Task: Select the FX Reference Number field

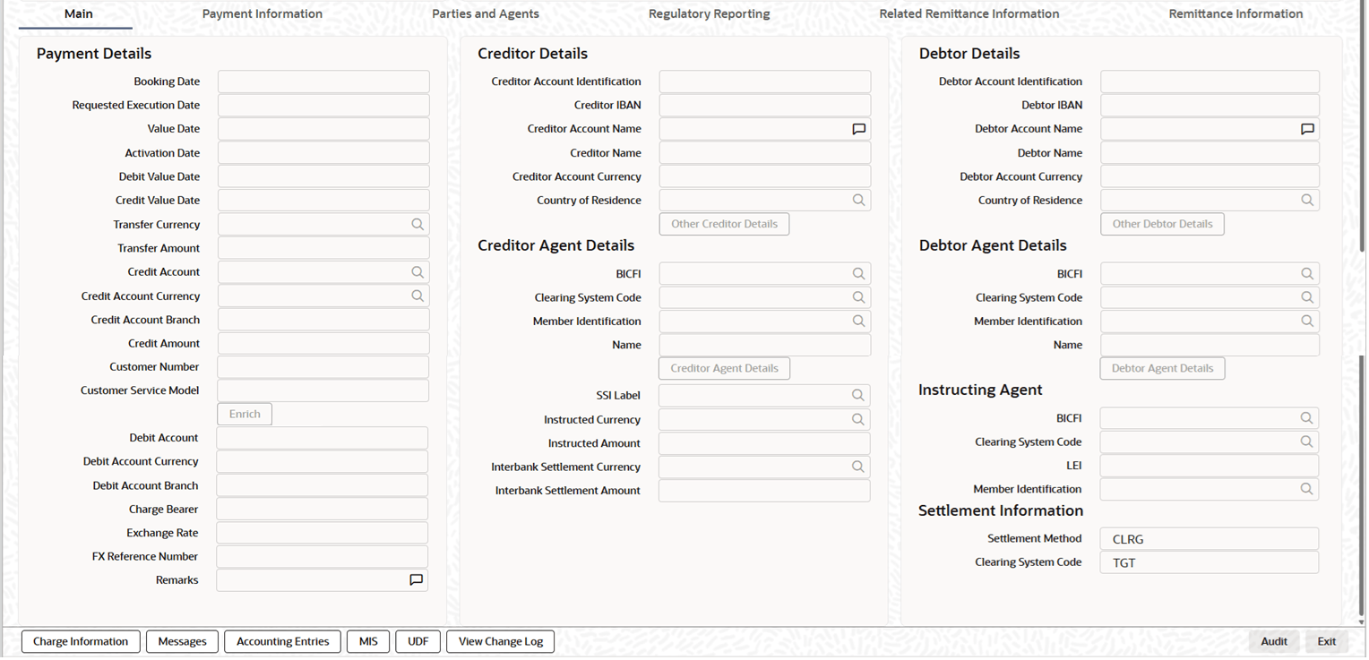Action: click(x=323, y=556)
